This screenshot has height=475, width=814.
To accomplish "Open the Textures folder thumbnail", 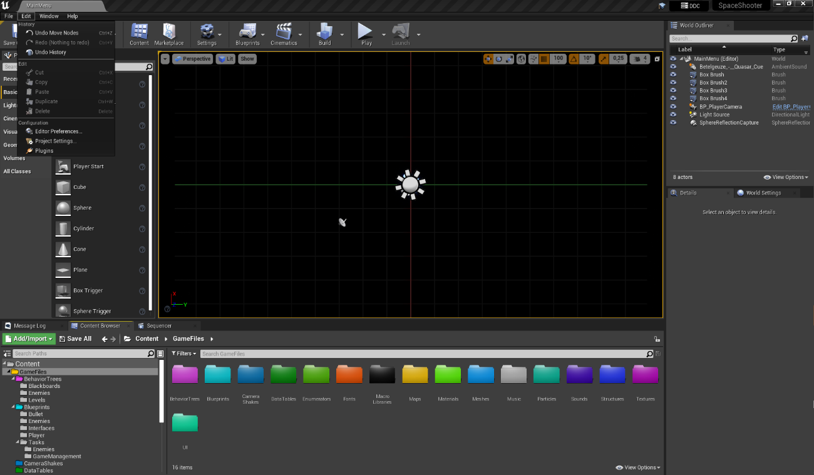I will pyautogui.click(x=645, y=374).
